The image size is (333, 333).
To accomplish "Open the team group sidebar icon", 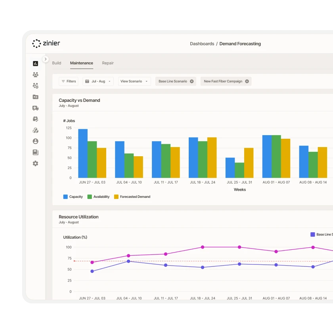I will tap(35, 75).
